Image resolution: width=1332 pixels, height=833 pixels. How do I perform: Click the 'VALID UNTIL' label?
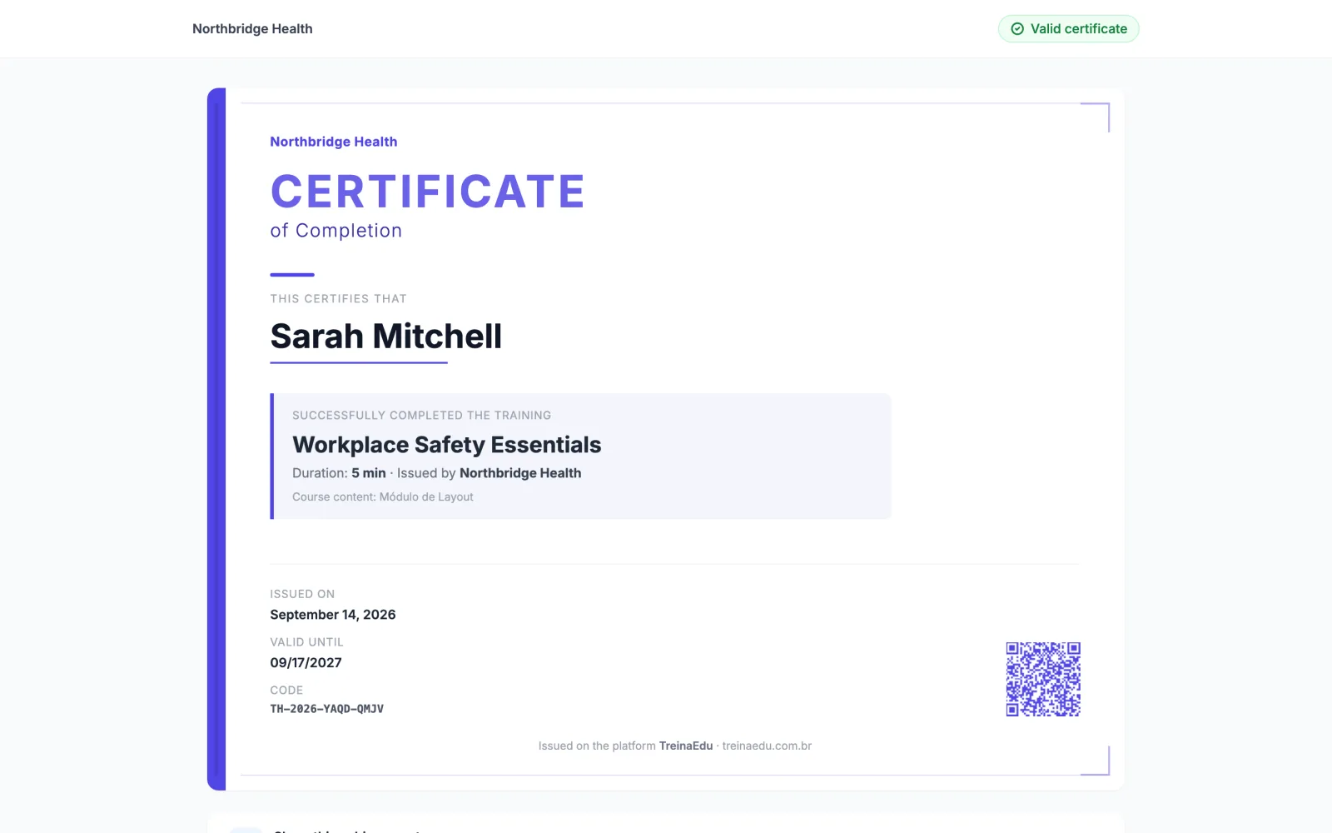click(306, 642)
